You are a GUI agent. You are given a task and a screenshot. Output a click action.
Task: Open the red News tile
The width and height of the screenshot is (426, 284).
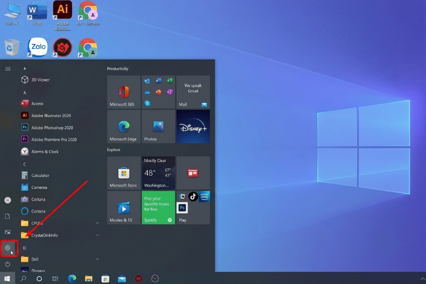(x=193, y=173)
